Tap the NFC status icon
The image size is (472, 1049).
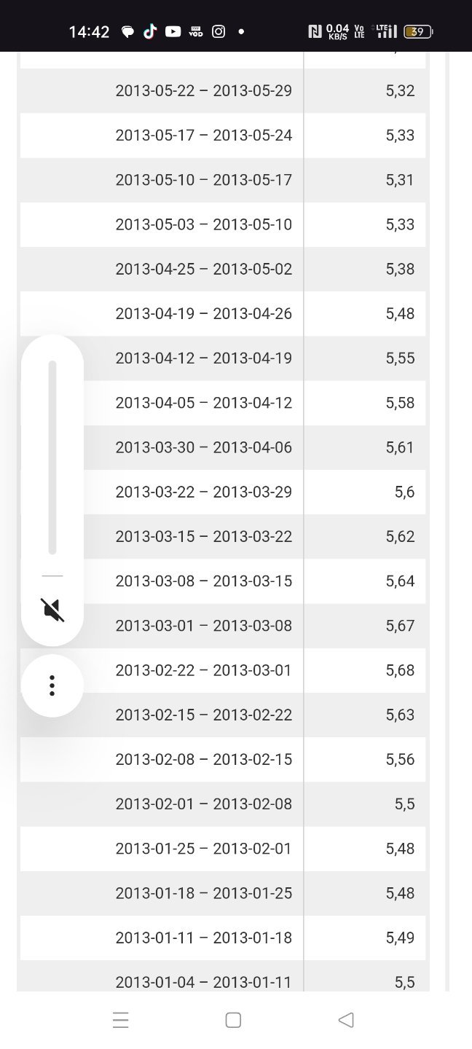click(315, 31)
